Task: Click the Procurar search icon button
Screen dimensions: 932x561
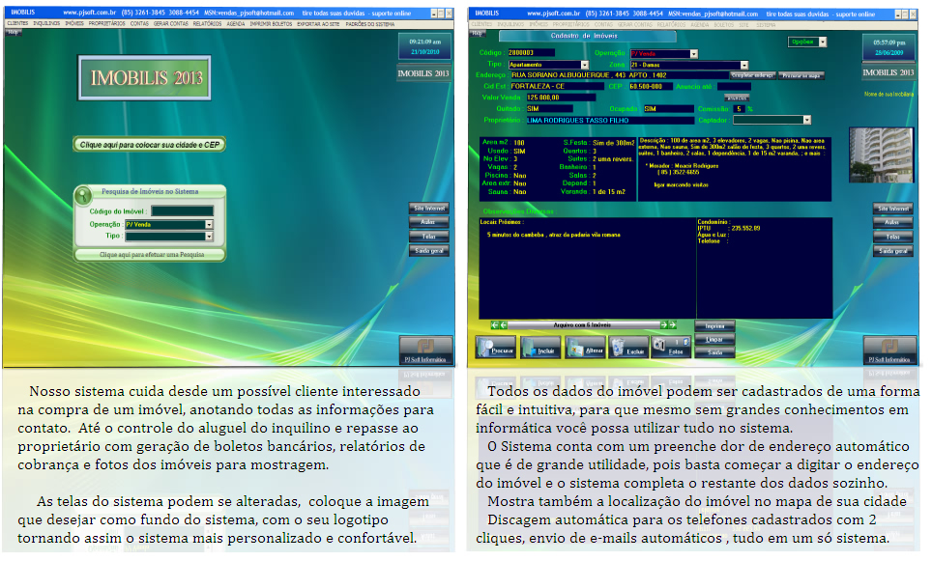Action: click(x=495, y=348)
